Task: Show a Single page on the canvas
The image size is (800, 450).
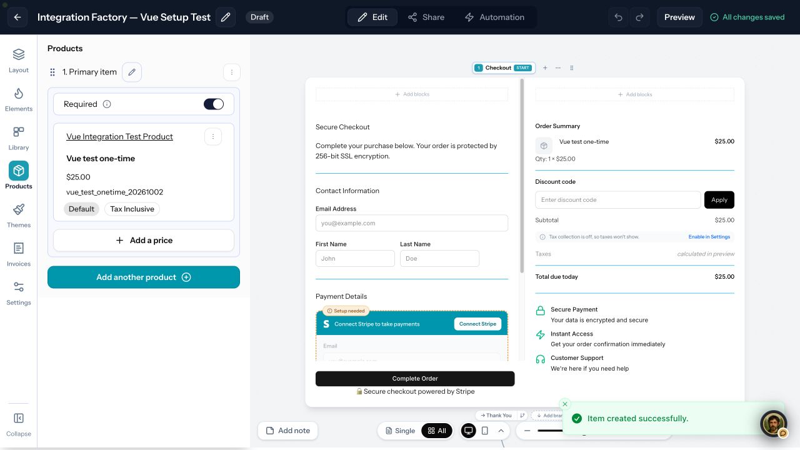Action: (x=400, y=431)
